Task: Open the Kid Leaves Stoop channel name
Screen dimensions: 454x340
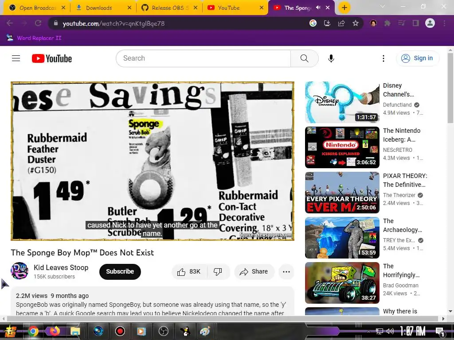Action: click(x=61, y=267)
